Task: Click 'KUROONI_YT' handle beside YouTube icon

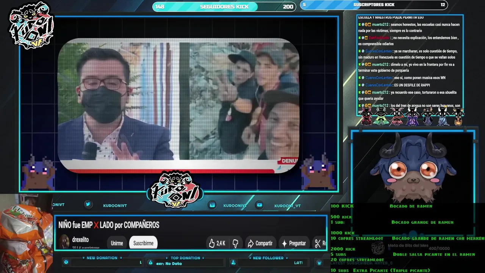Action: tap(287, 206)
